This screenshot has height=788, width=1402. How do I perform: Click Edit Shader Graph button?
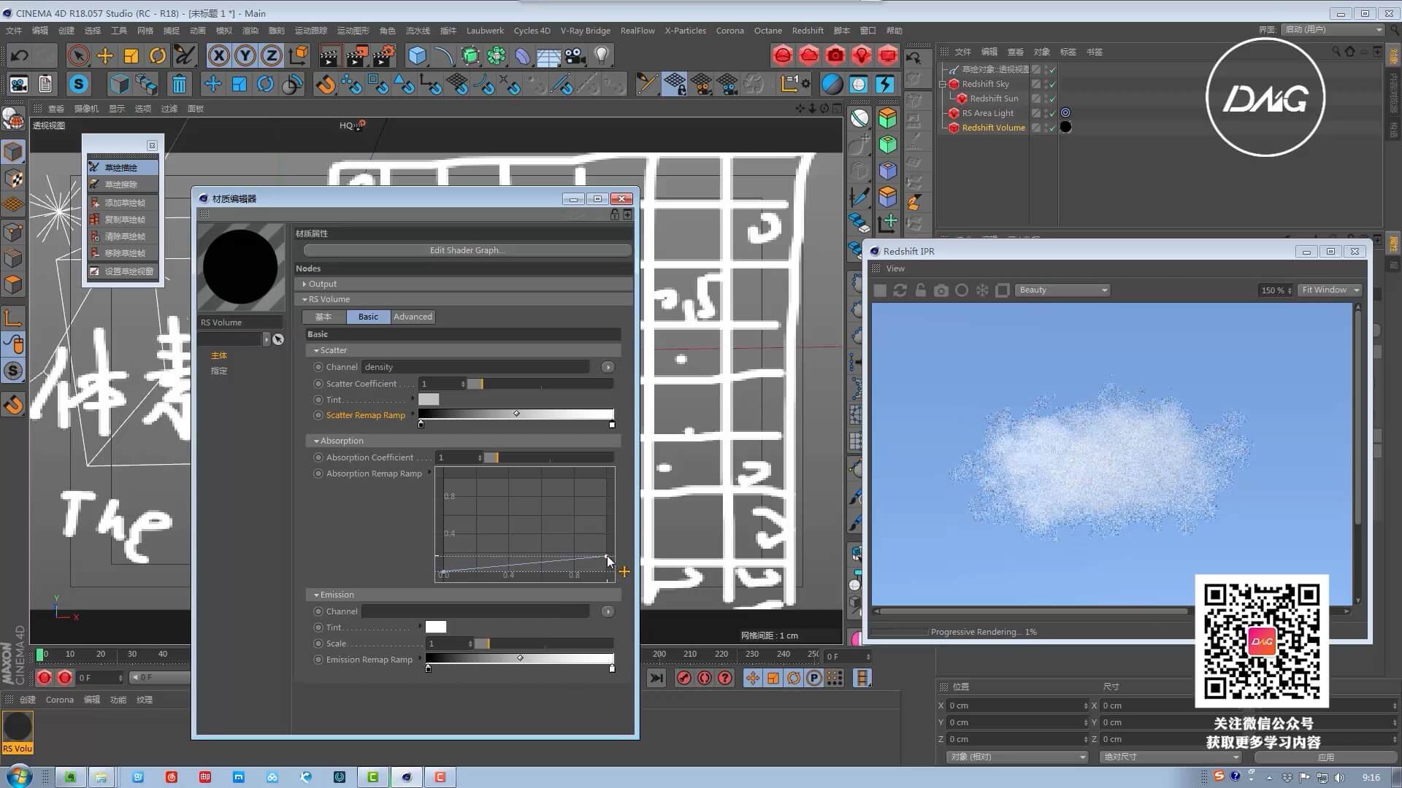click(467, 250)
